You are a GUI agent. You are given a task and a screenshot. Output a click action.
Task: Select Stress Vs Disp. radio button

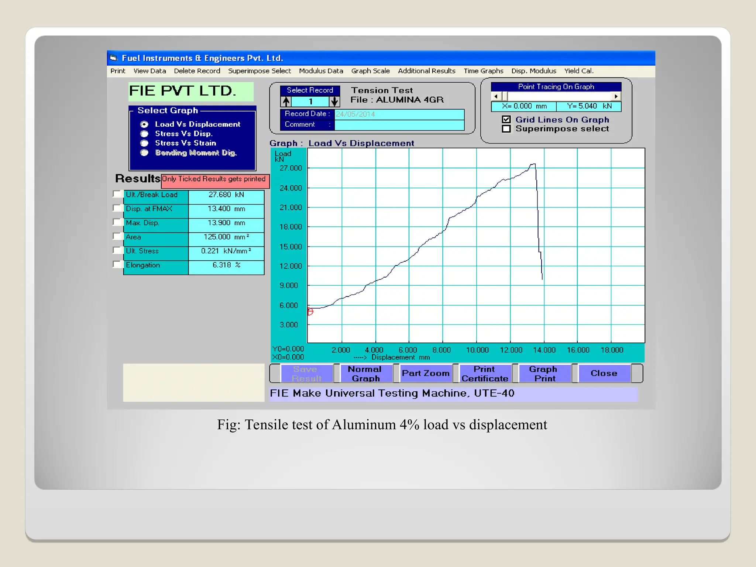[144, 134]
